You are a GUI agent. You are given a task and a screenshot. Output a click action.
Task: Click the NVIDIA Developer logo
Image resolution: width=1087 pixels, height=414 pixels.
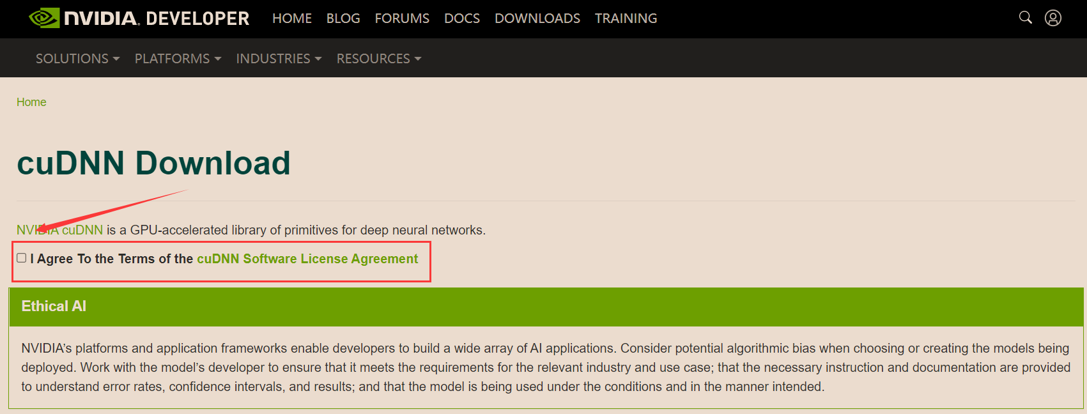point(139,18)
